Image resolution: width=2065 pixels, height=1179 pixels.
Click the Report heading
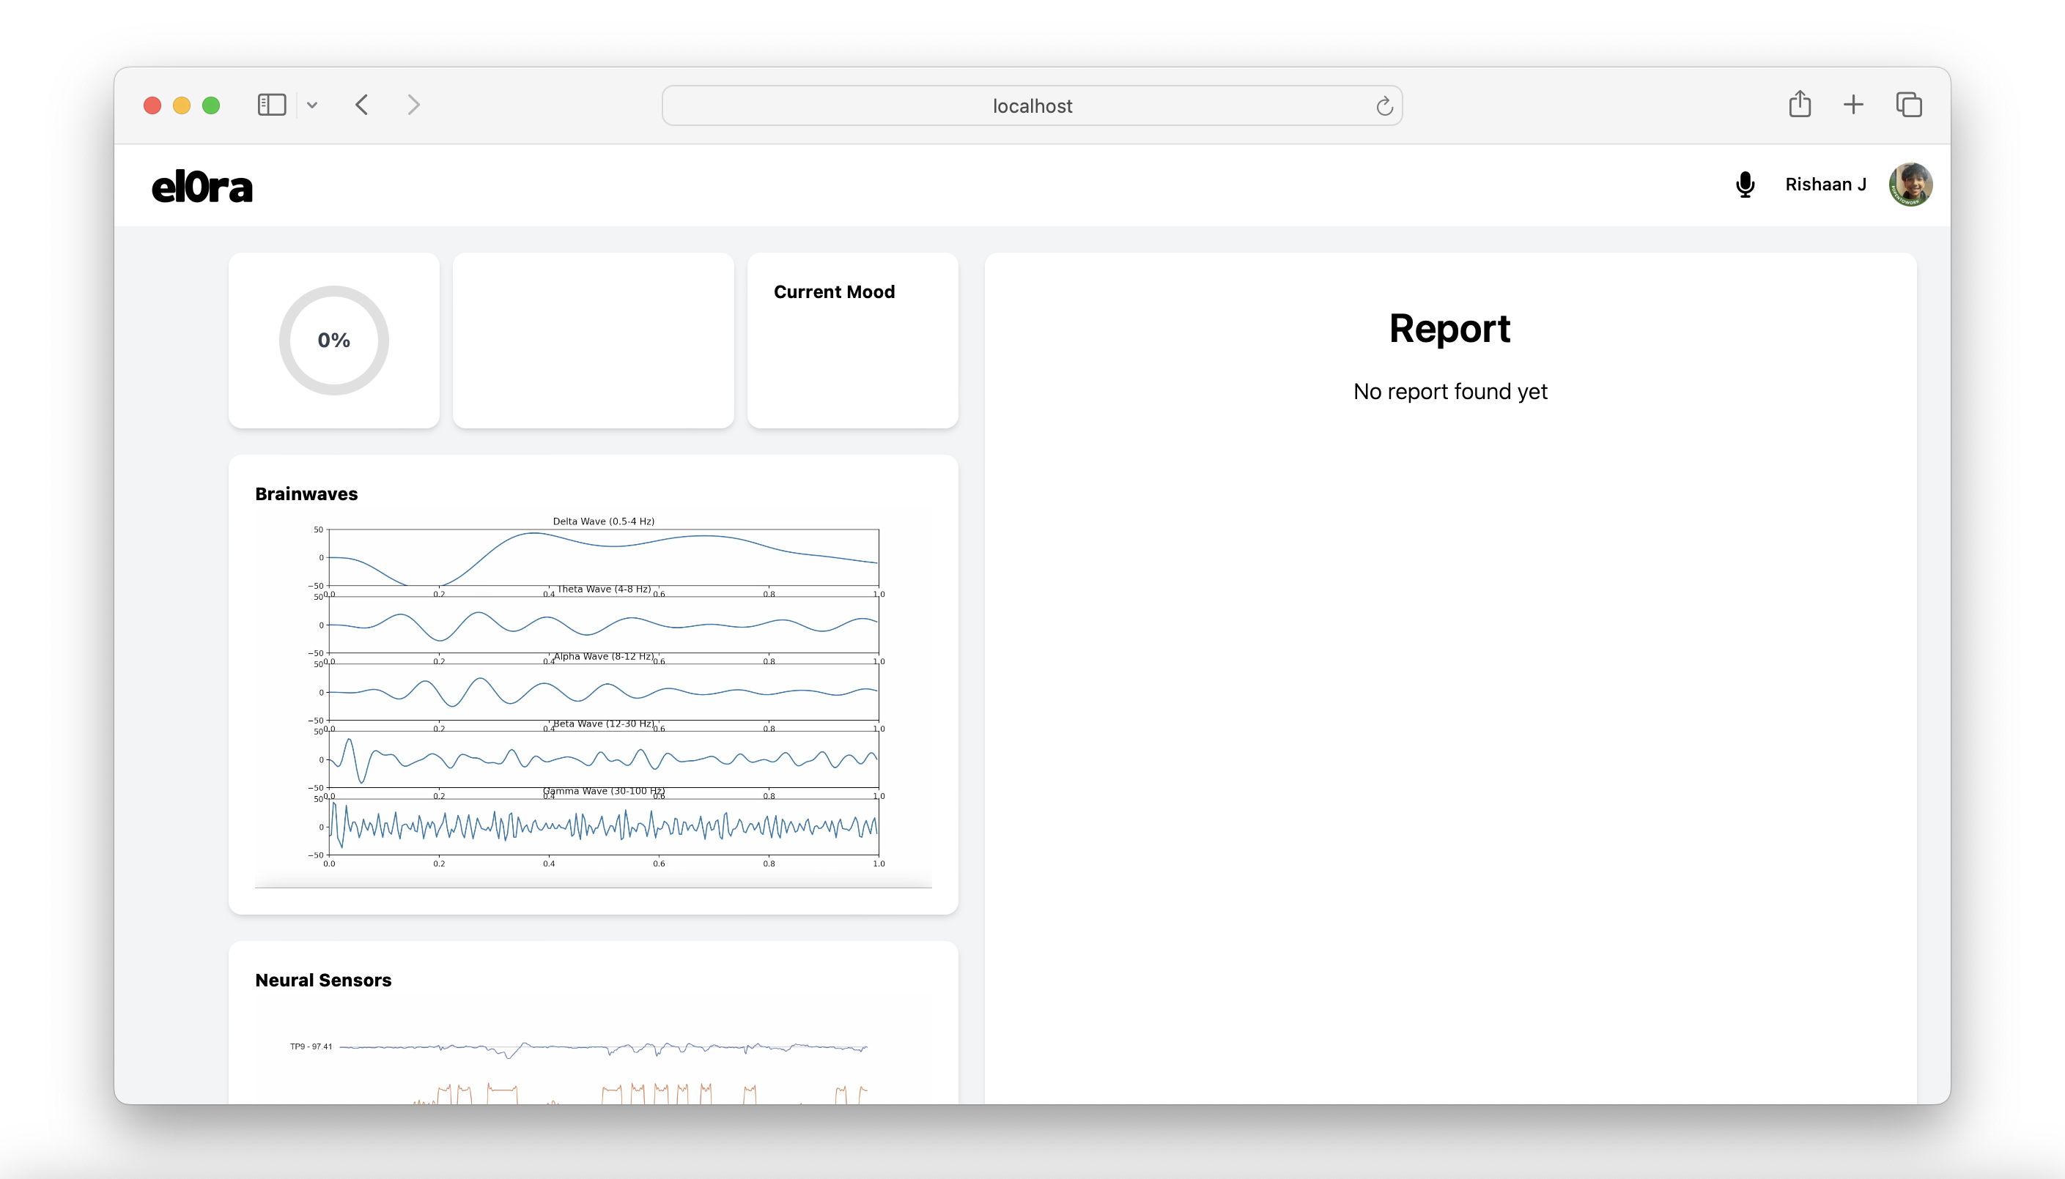tap(1449, 329)
